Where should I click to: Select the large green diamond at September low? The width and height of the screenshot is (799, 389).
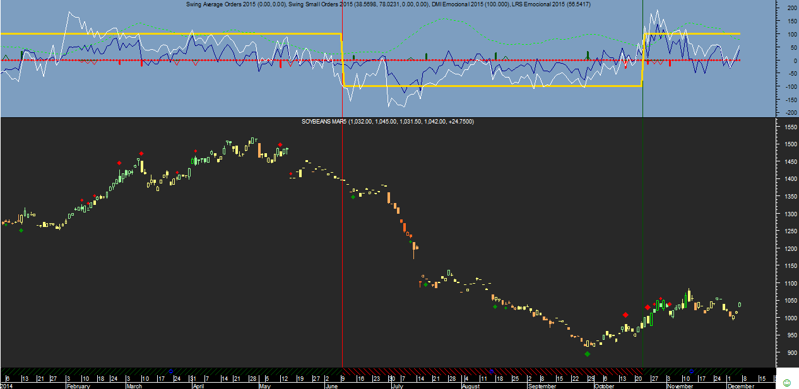pyautogui.click(x=588, y=354)
